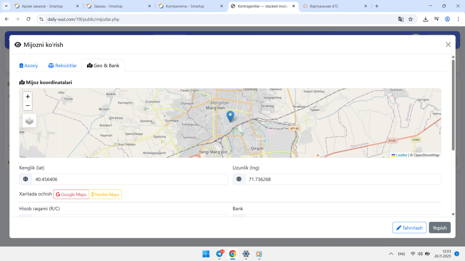Close the Mijozni ko'rish dialog
The width and height of the screenshot is (465, 261).
coord(448,45)
